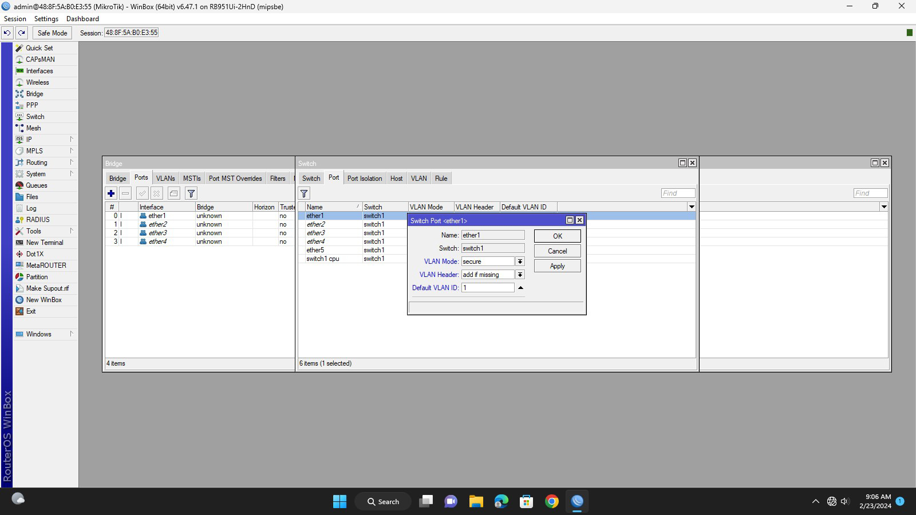Switch to the Port Isolation tab
This screenshot has height=515, width=916.
coord(365,179)
